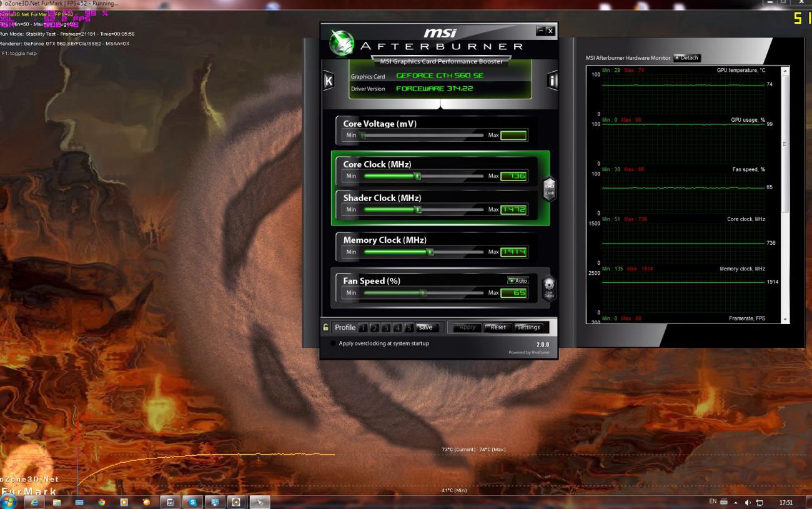
Task: Click the Fan Speed slider handle
Action: click(423, 292)
